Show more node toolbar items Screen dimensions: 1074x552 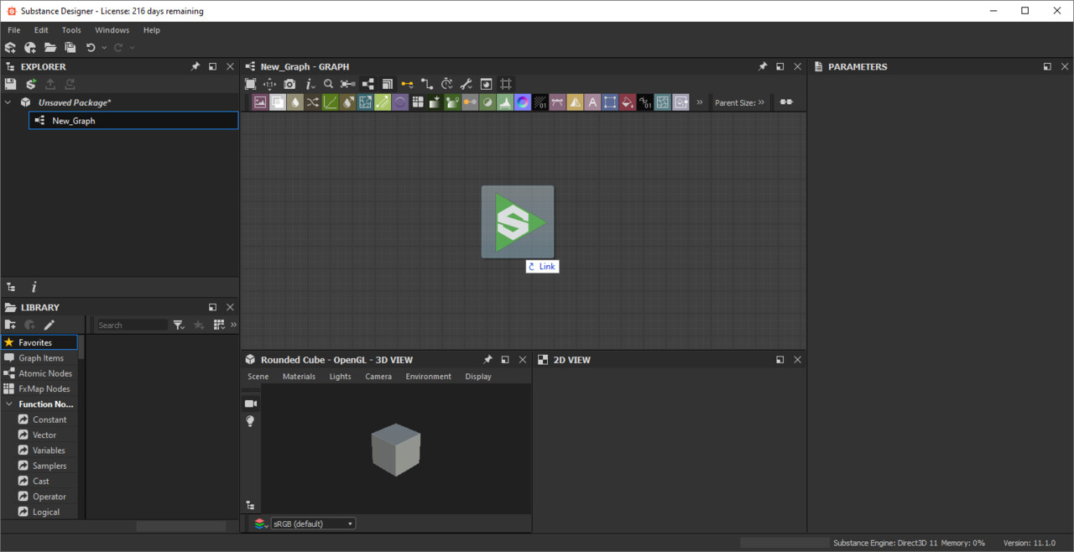[x=700, y=102]
